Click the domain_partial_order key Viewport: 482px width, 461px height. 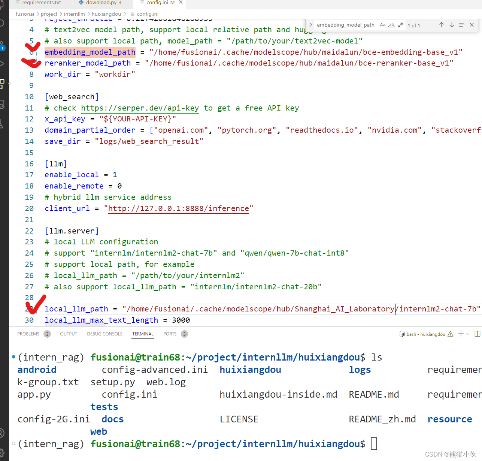point(90,130)
